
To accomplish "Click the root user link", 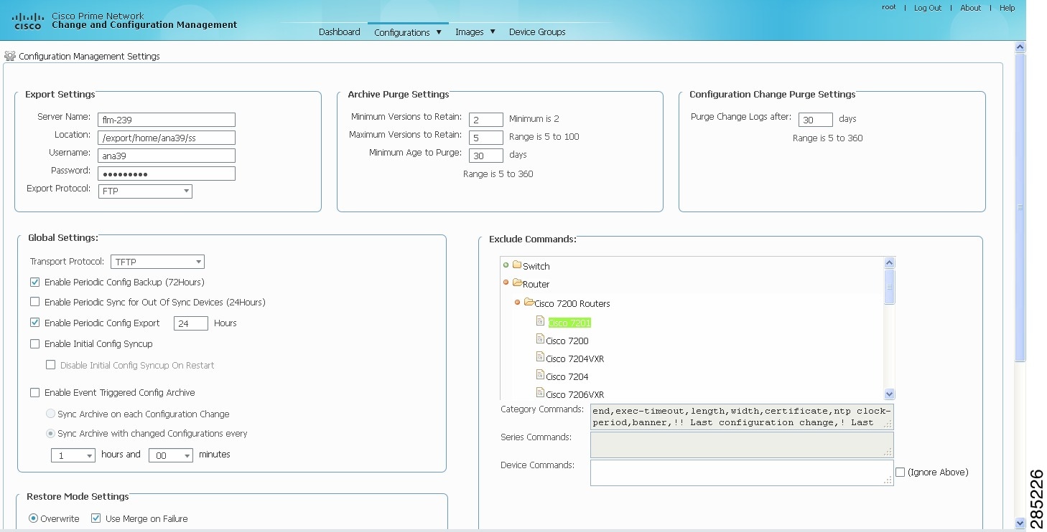I will pos(889,8).
